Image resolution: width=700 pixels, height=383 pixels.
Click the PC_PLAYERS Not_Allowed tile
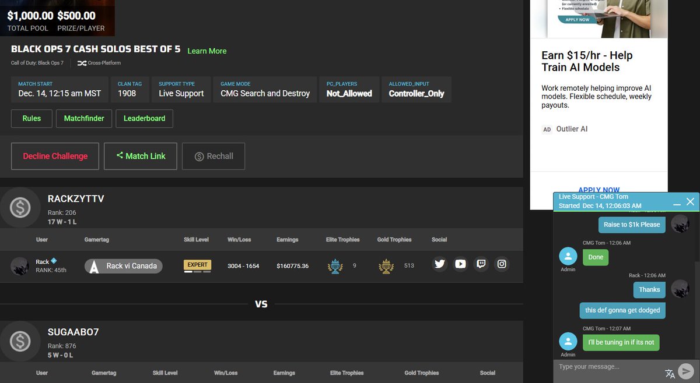(x=349, y=89)
